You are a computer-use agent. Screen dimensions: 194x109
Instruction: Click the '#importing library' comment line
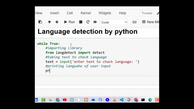tap(64, 48)
